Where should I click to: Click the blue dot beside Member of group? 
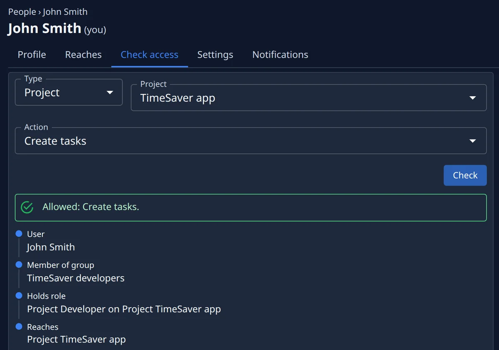tap(19, 264)
